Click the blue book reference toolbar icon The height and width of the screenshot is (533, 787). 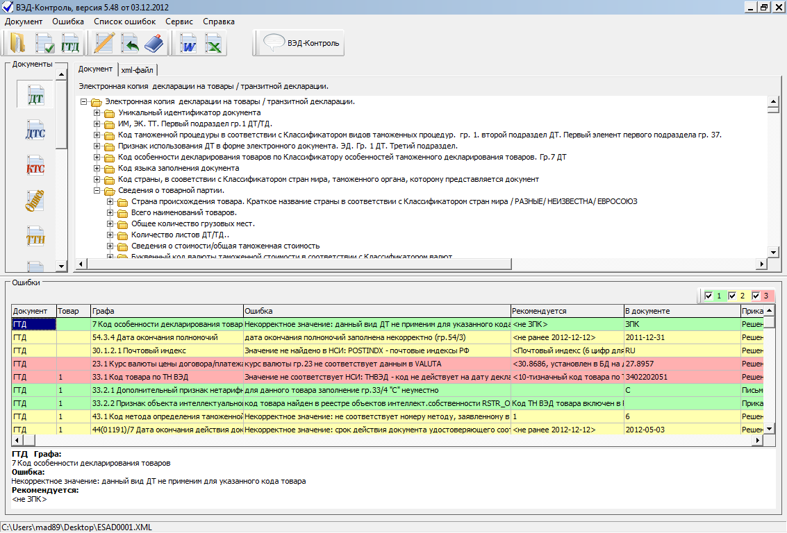154,43
